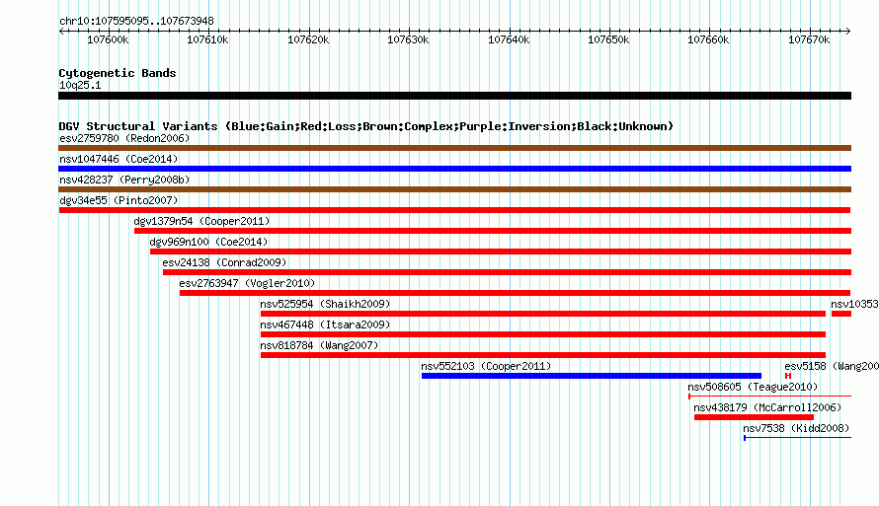Select the blue nsv552103 gain bar

[x=592, y=376]
